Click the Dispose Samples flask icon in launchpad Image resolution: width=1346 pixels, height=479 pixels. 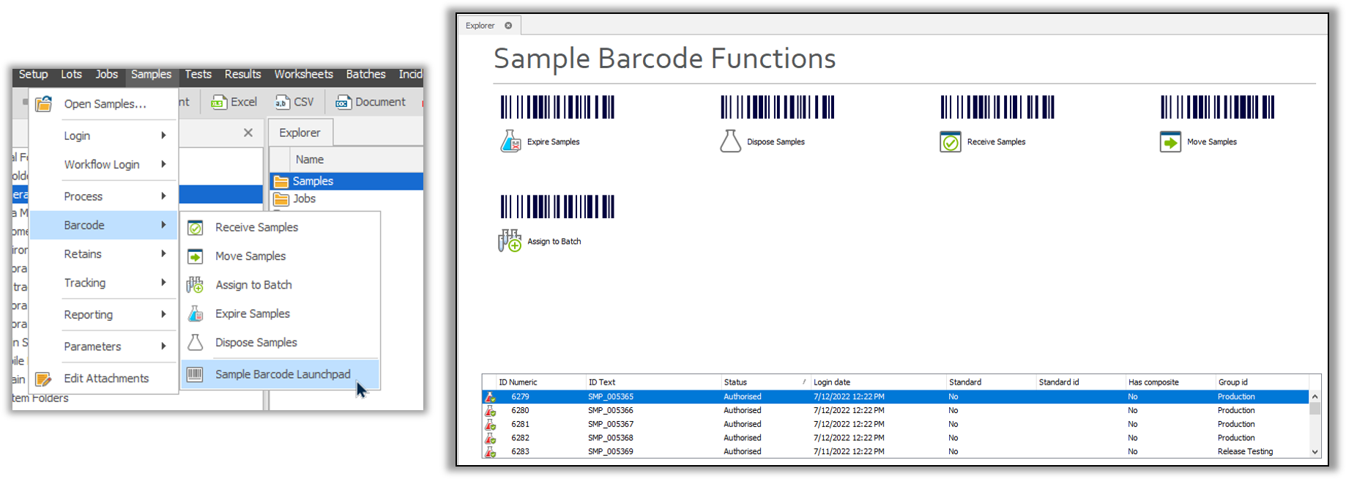730,141
